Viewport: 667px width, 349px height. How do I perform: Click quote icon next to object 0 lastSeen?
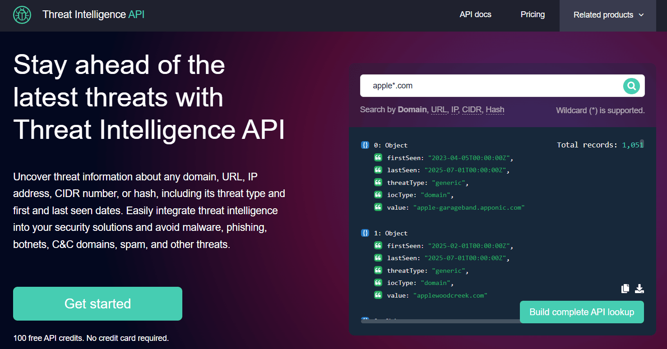(x=378, y=170)
